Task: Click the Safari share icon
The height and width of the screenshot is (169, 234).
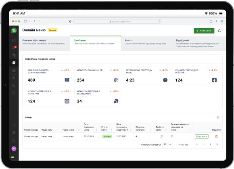Action: 211,21
